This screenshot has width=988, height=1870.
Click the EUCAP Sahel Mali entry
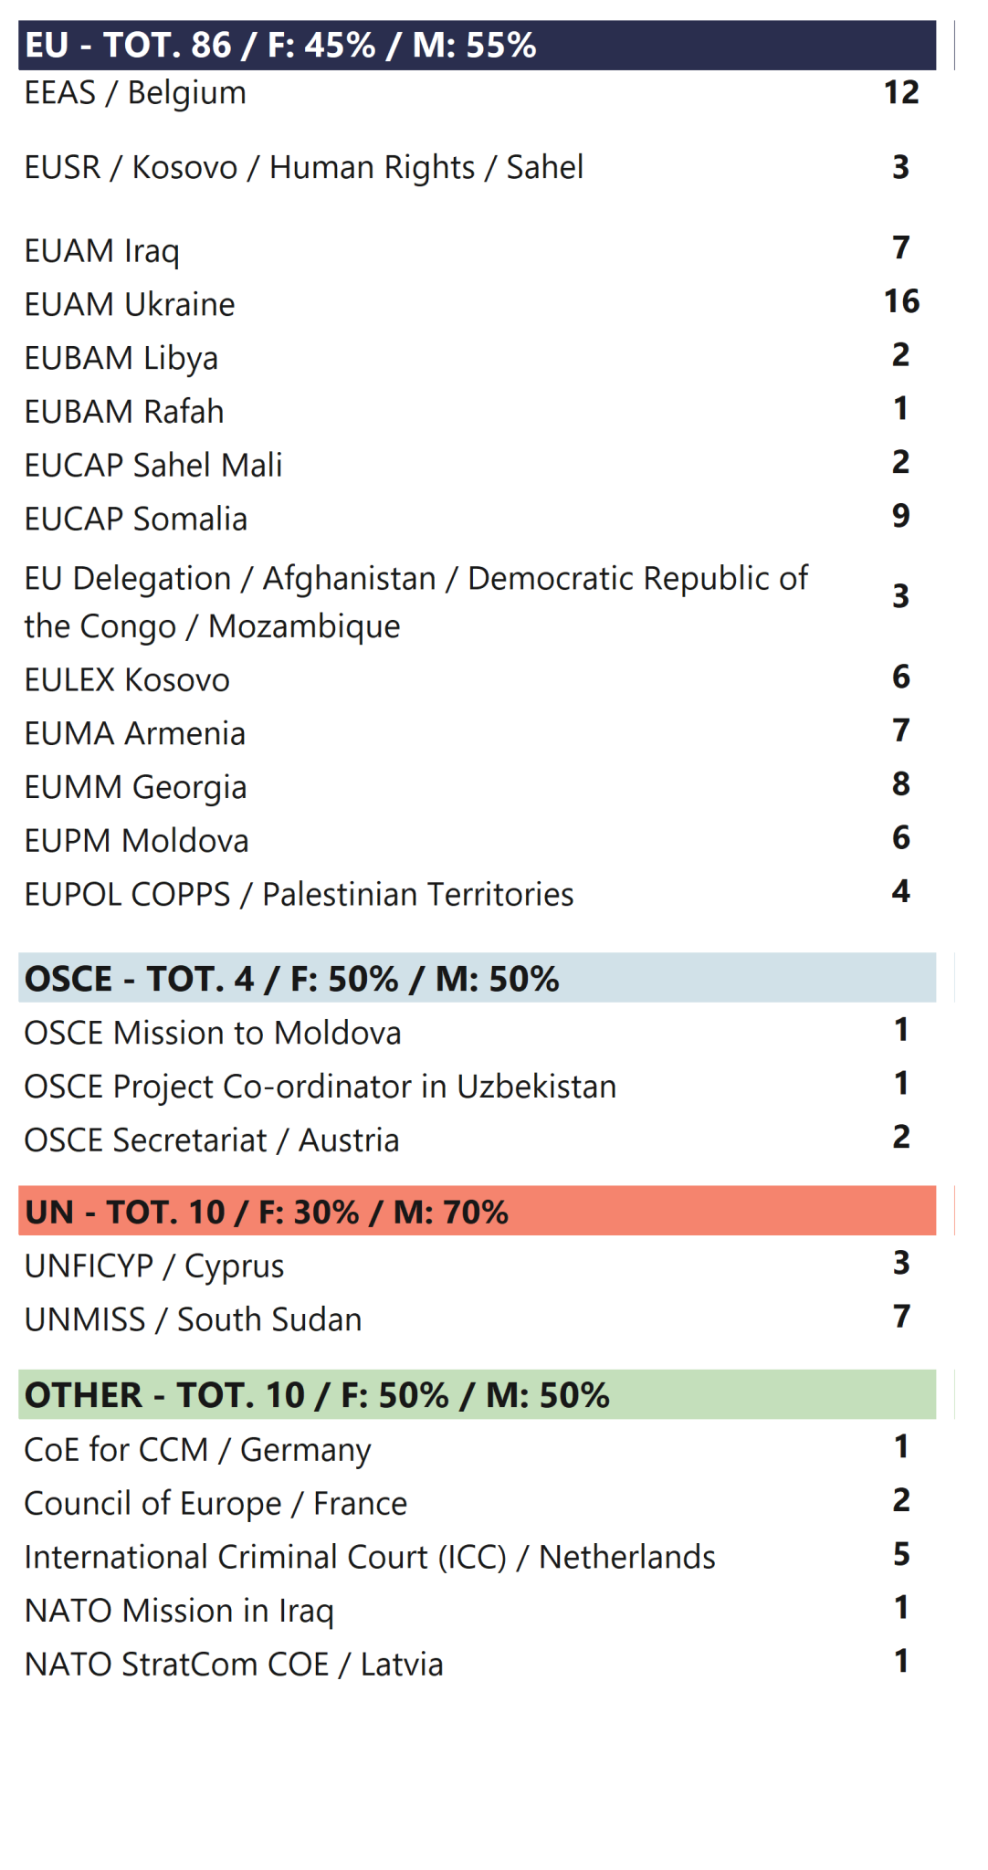[x=153, y=466]
